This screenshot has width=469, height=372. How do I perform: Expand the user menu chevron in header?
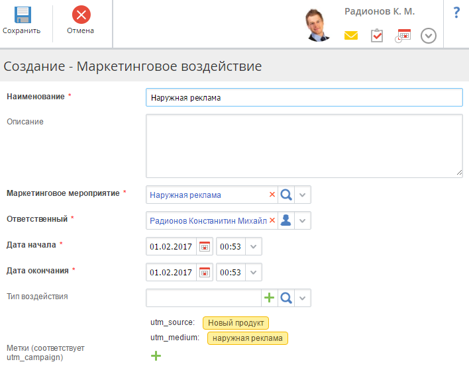coord(429,36)
